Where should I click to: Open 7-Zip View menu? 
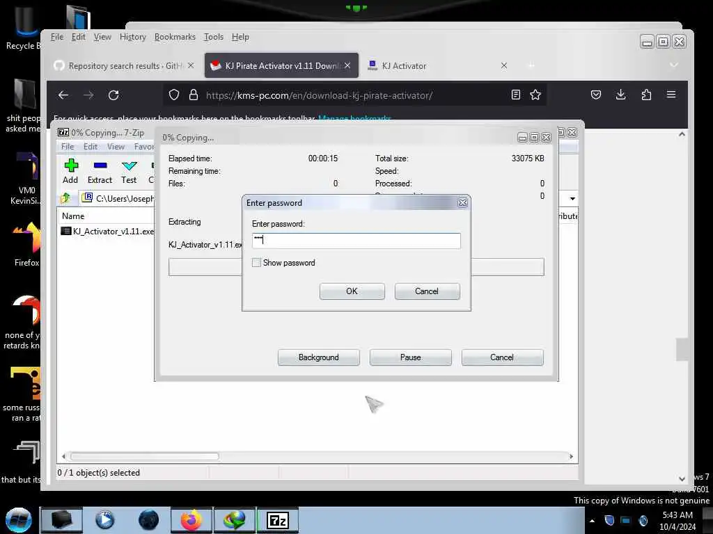point(116,146)
